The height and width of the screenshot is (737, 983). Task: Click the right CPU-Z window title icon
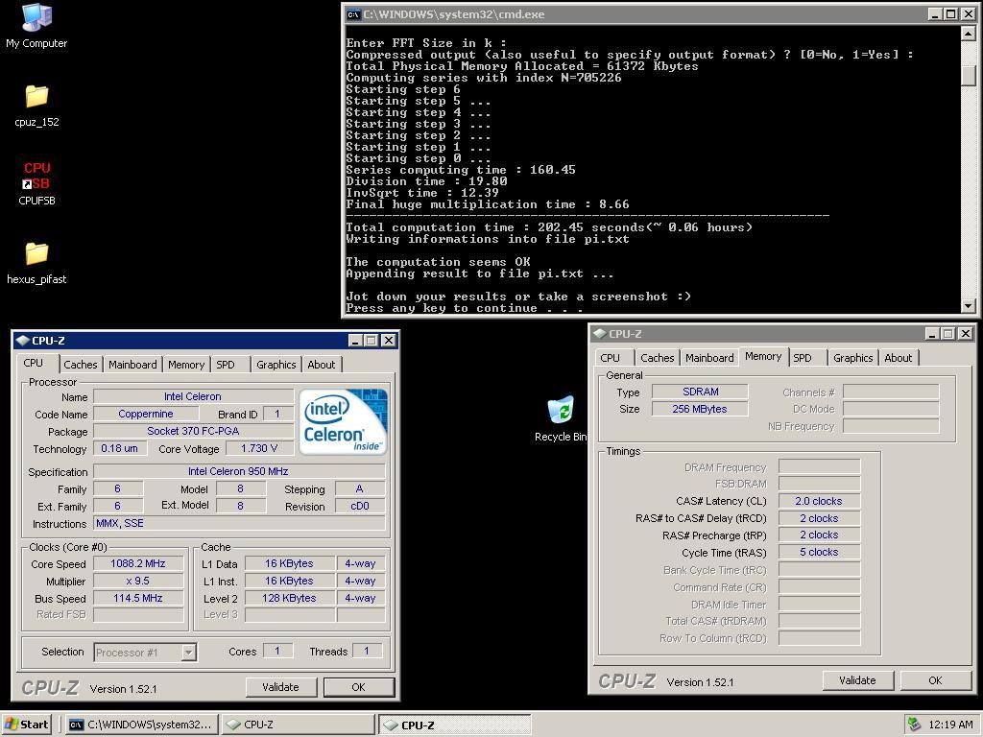click(x=599, y=333)
